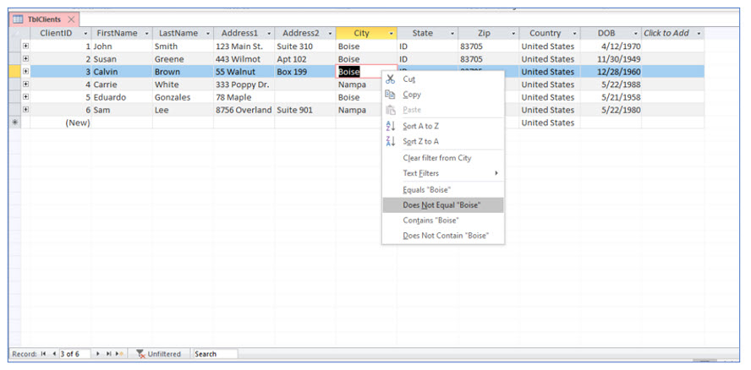751x370 pixels.
Task: Click the new record asterisk row selector
Action: pos(14,122)
